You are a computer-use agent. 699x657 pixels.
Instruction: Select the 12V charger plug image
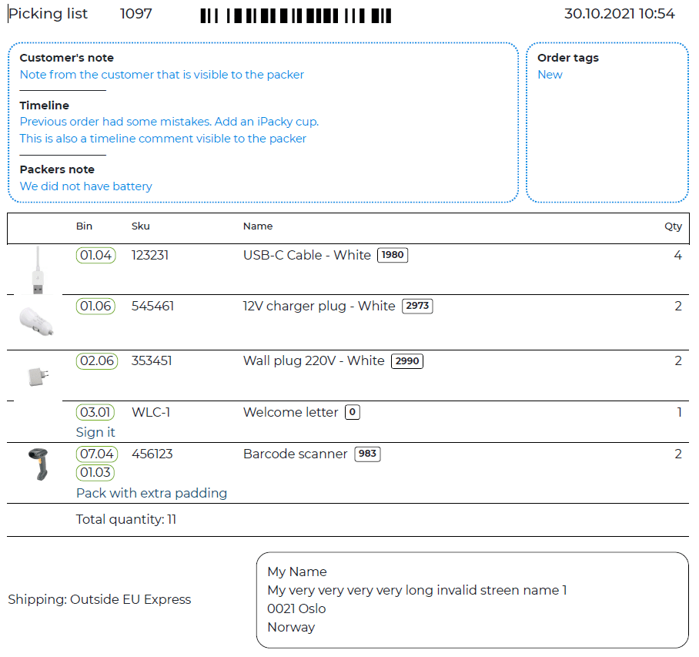click(35, 320)
